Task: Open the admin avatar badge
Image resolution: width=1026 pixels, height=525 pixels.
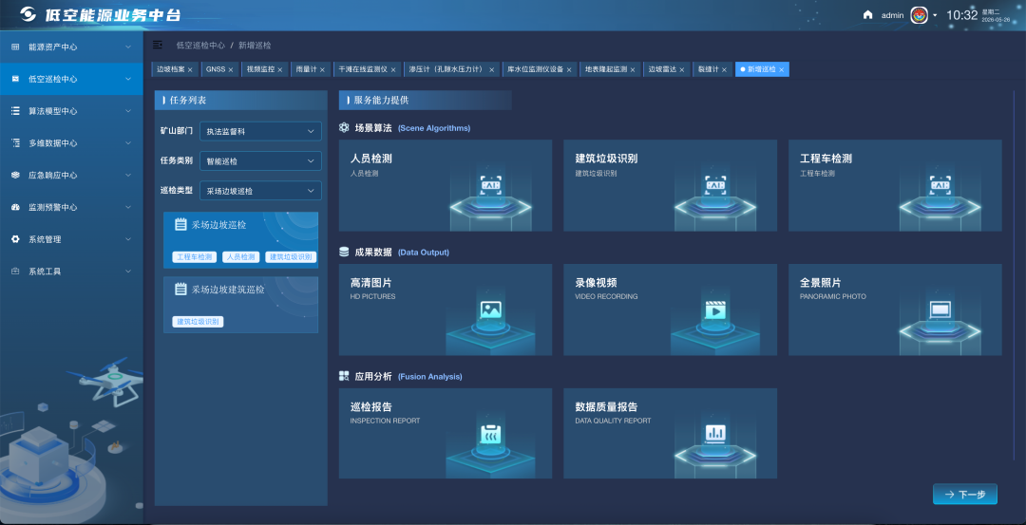Action: pyautogui.click(x=919, y=15)
